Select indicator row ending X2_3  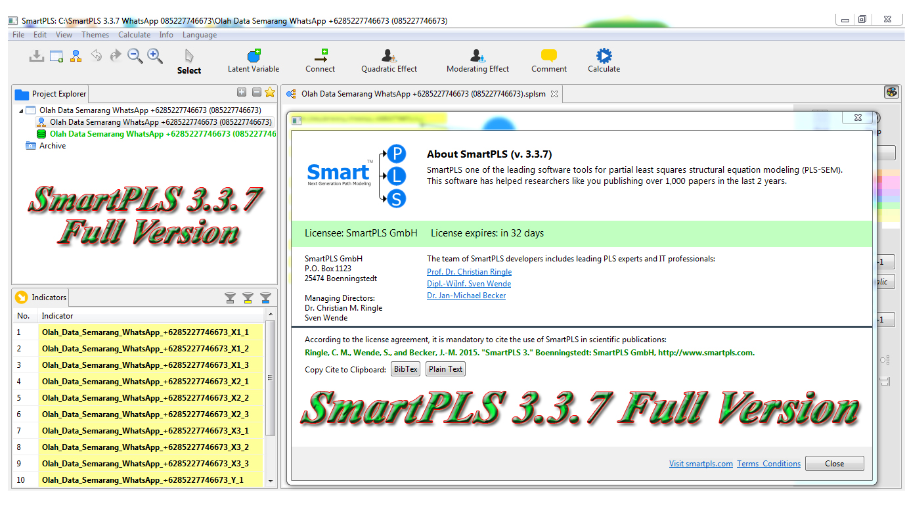click(x=139, y=414)
